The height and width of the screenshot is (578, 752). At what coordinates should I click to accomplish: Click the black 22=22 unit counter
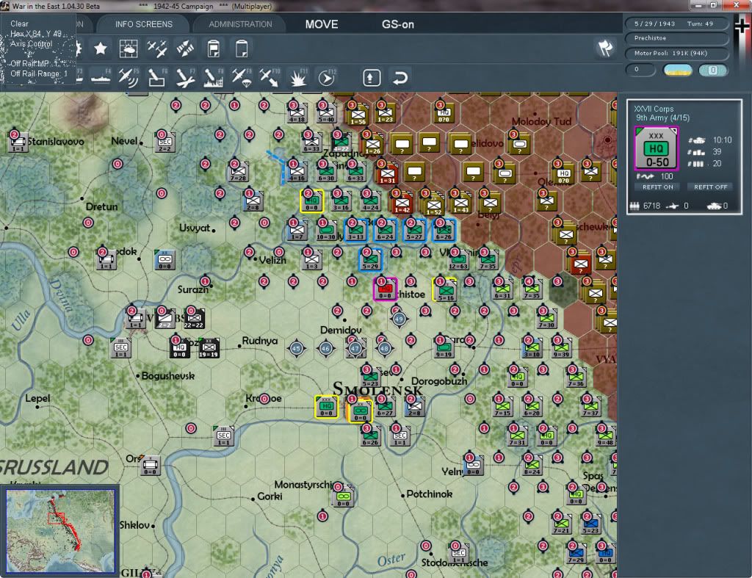[194, 319]
